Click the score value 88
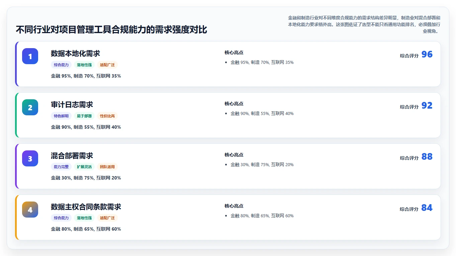 click(x=427, y=157)
